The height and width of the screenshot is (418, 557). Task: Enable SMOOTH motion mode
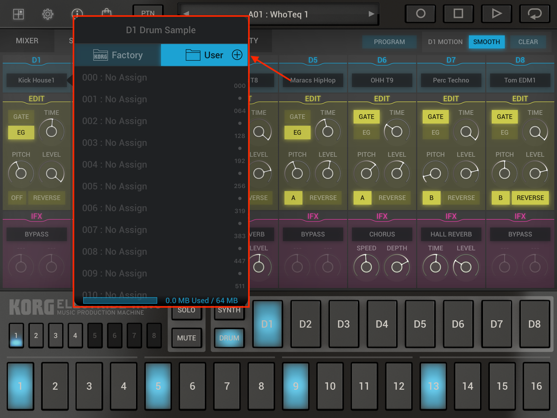coord(487,42)
